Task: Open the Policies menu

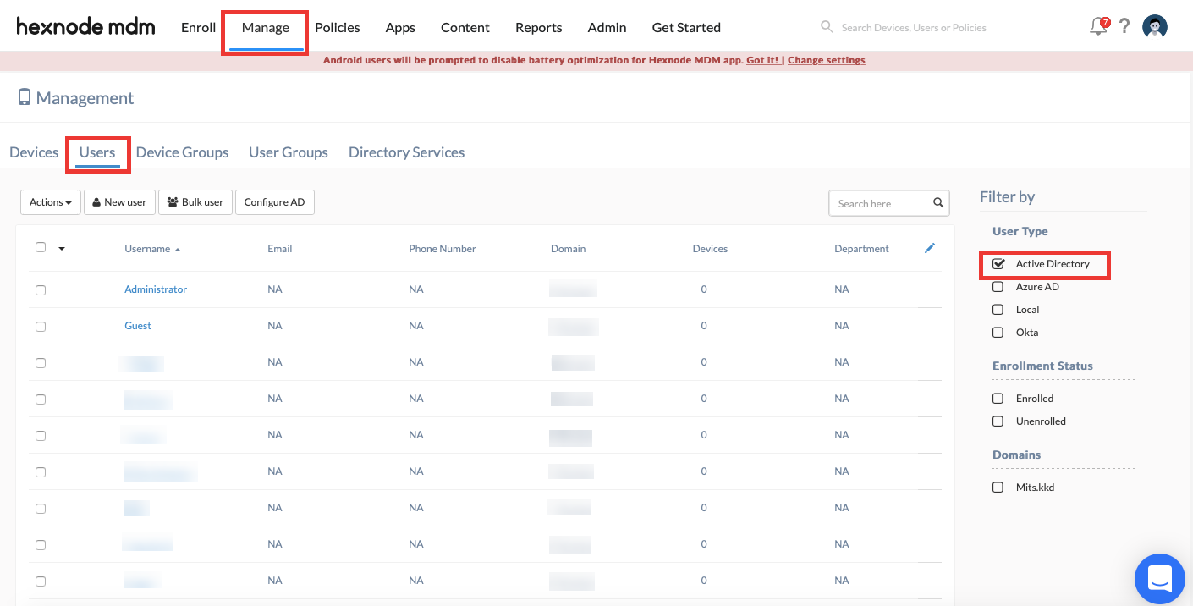Action: pyautogui.click(x=338, y=27)
